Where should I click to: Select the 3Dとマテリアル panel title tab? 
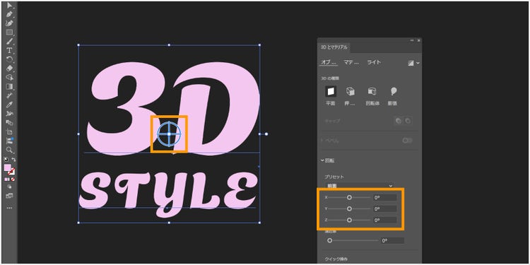[334, 47]
